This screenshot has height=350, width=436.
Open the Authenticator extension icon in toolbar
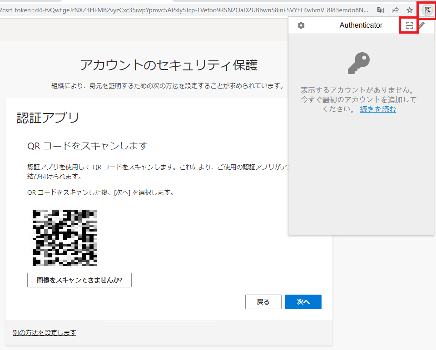pos(427,10)
